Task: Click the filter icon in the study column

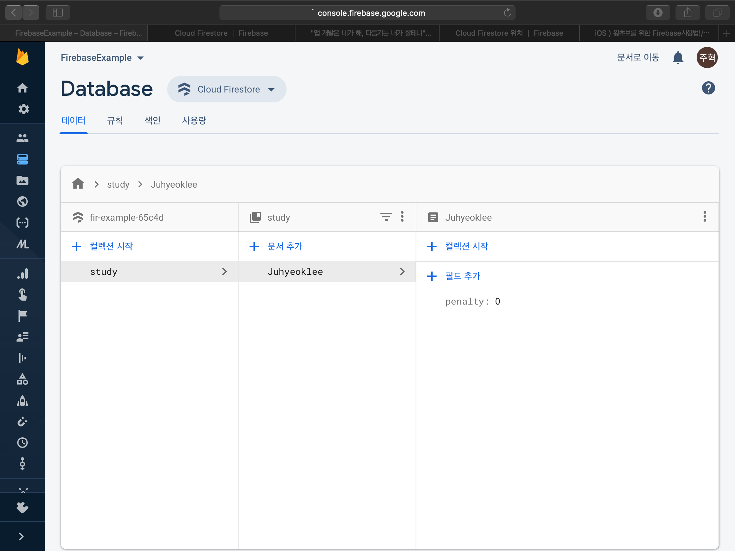Action: [x=386, y=217]
